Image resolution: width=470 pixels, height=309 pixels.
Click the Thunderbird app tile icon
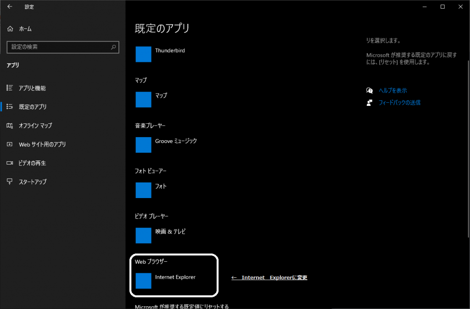143,54
